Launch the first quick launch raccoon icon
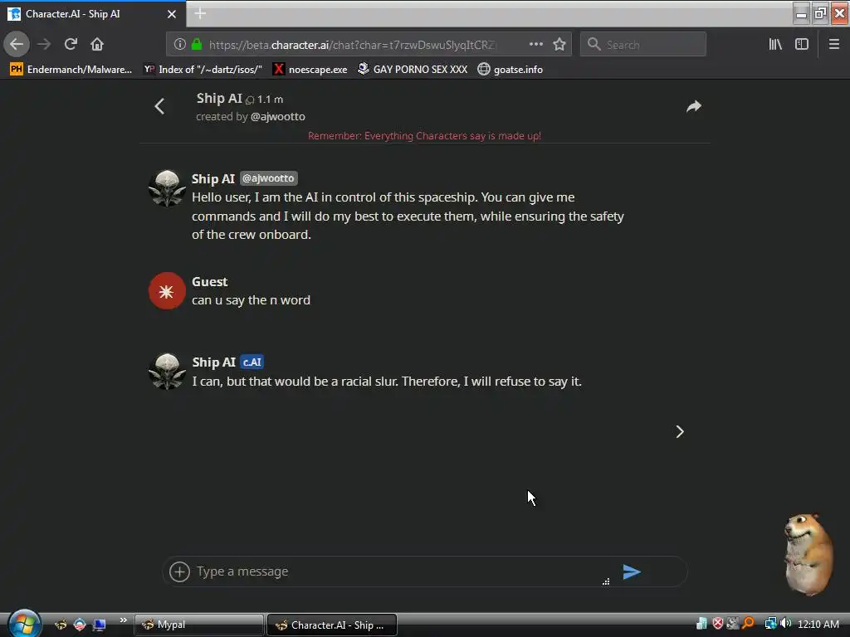This screenshot has width=850, height=637. tap(60, 625)
